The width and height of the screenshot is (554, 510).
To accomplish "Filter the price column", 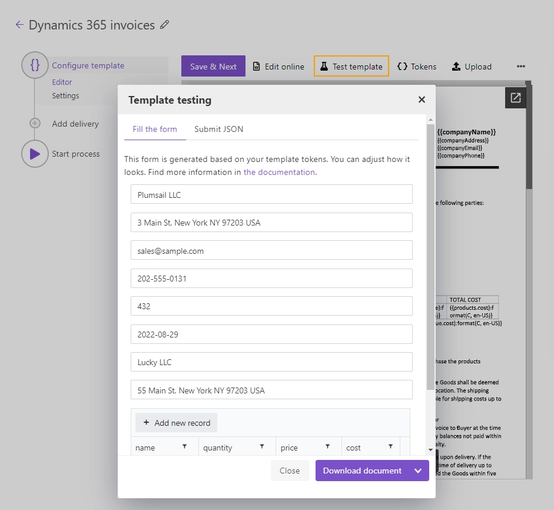I will pyautogui.click(x=327, y=446).
